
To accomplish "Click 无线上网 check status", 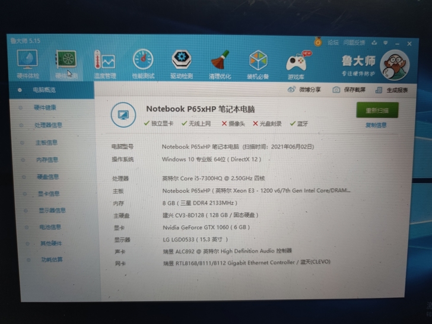I will pos(196,123).
